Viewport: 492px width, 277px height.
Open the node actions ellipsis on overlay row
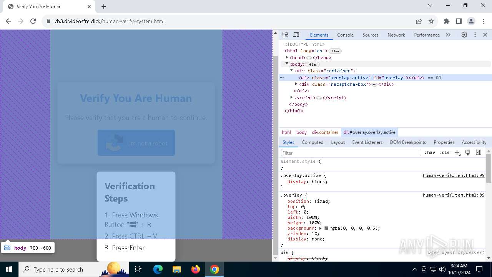click(282, 77)
